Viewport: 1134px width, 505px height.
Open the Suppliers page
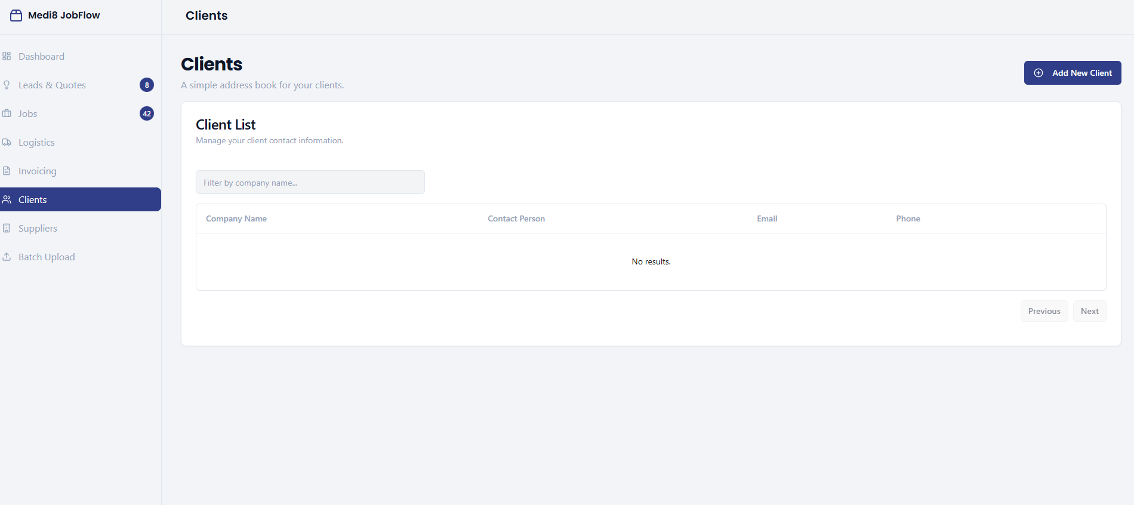pyautogui.click(x=81, y=228)
